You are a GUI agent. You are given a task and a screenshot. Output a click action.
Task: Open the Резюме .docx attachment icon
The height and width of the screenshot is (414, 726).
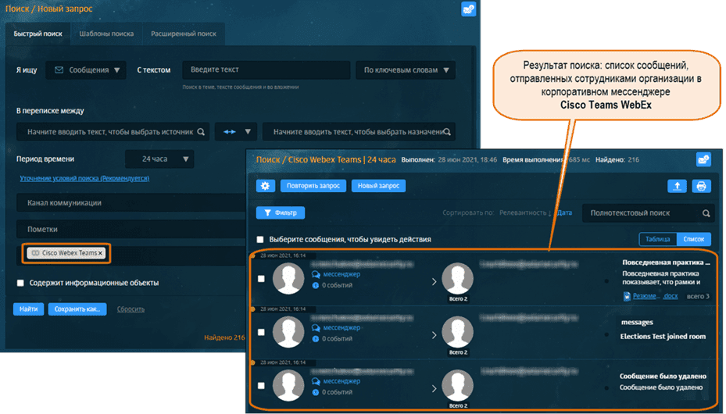628,297
